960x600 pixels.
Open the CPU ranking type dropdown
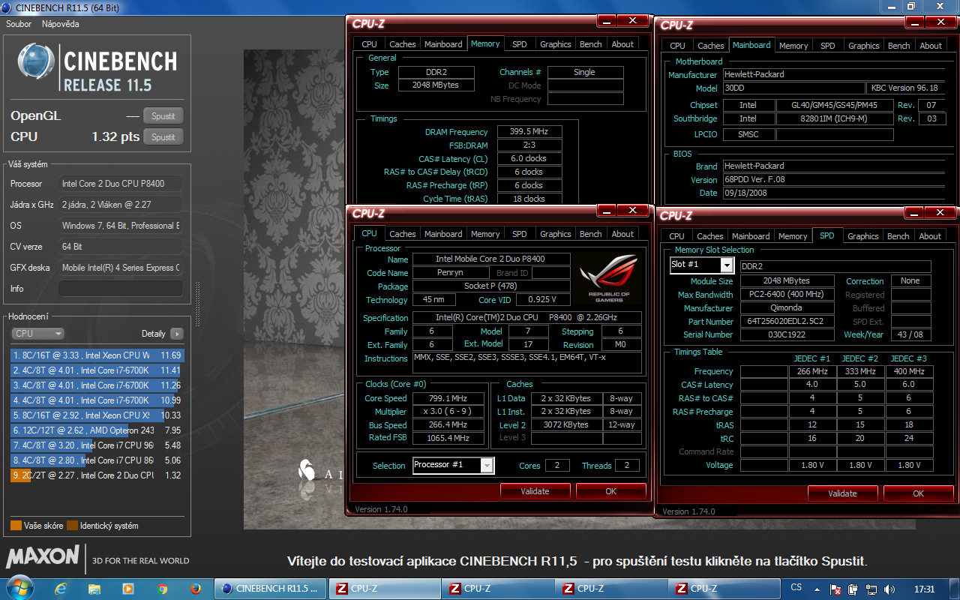click(x=37, y=334)
